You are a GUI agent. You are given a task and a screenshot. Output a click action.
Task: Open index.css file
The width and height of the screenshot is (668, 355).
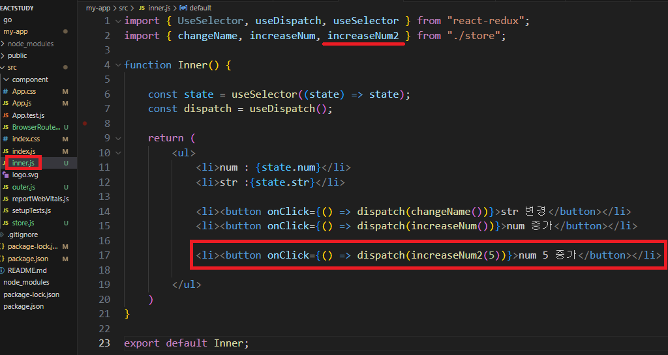(x=26, y=139)
